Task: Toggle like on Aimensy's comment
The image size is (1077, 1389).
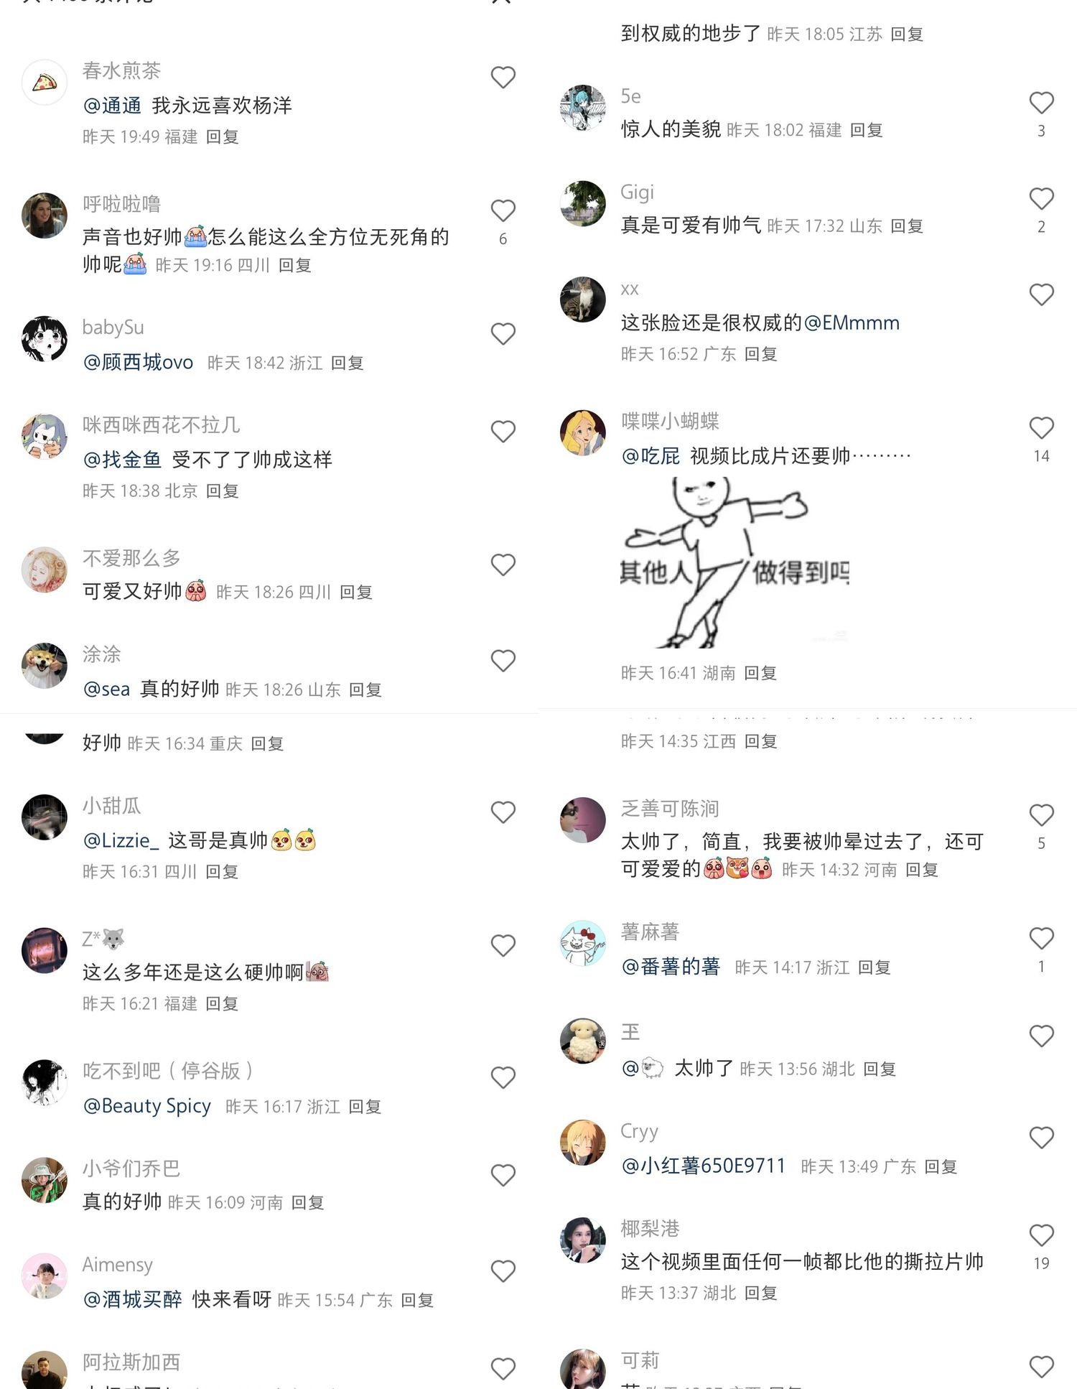Action: click(x=503, y=1271)
